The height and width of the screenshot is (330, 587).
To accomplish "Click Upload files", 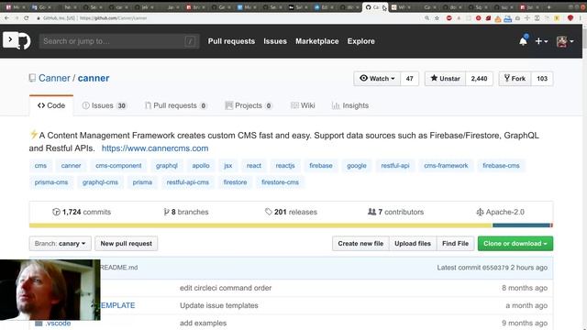I will point(413,244).
